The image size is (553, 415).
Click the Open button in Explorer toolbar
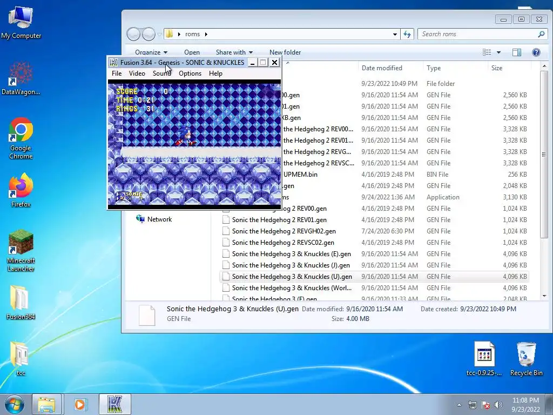(192, 52)
